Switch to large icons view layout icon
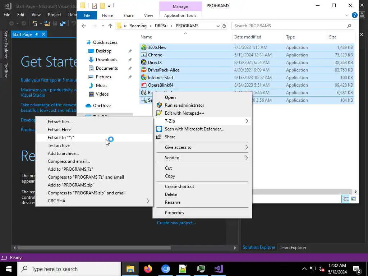The width and height of the screenshot is (368, 276). point(353,199)
